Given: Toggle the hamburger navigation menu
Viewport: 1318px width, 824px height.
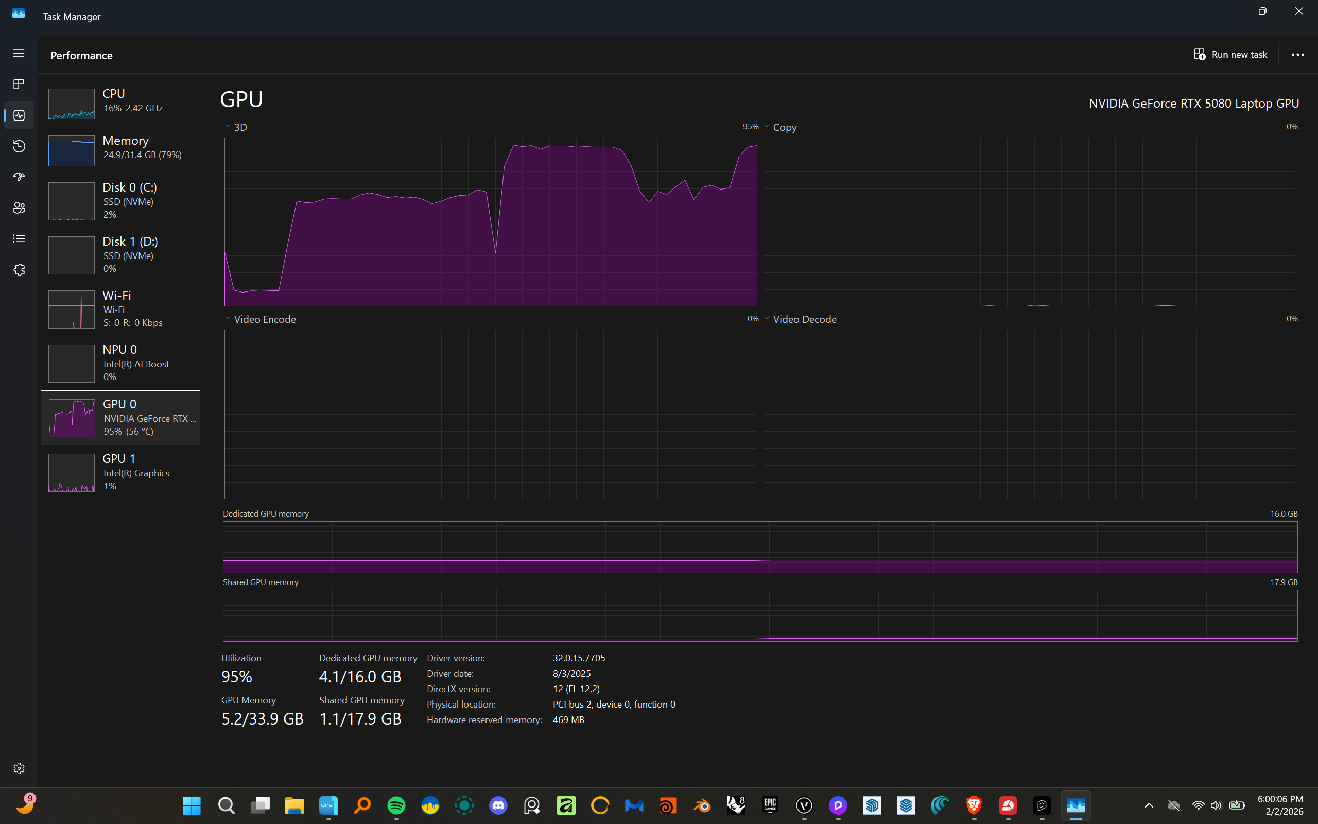Looking at the screenshot, I should 19,53.
